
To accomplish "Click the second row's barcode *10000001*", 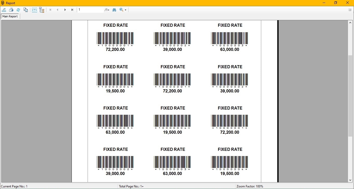I will [x=173, y=81].
